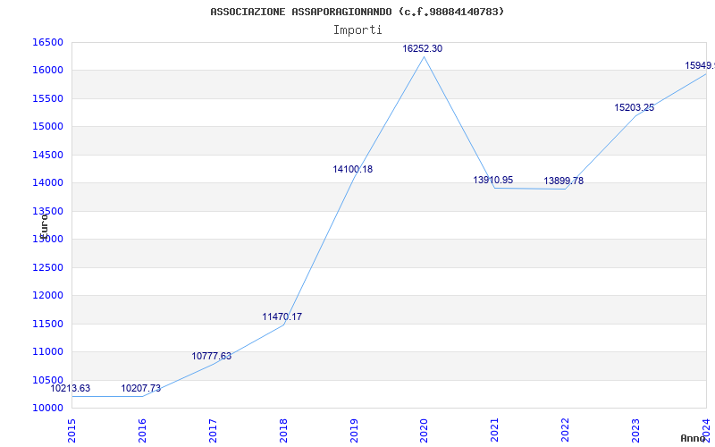Click the data label 10213.63
715x447 pixels.
pos(71,389)
